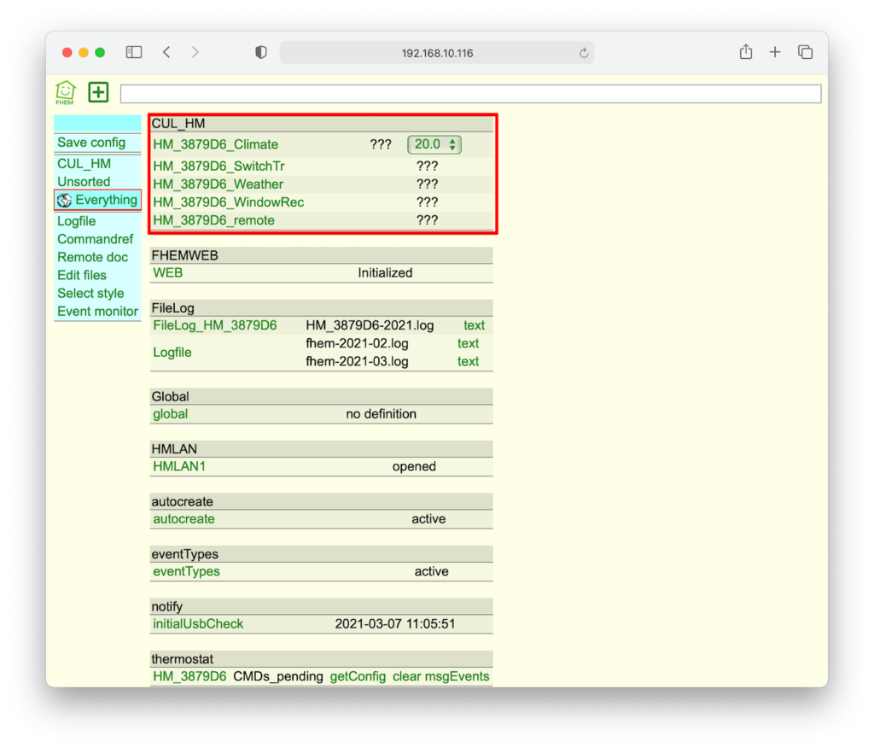This screenshot has height=748, width=874.
Task: Click the fhem-2021-02.log file name
Action: click(358, 343)
